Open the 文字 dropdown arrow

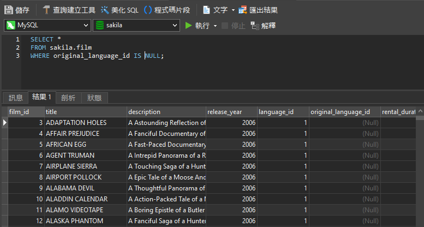tap(233, 10)
